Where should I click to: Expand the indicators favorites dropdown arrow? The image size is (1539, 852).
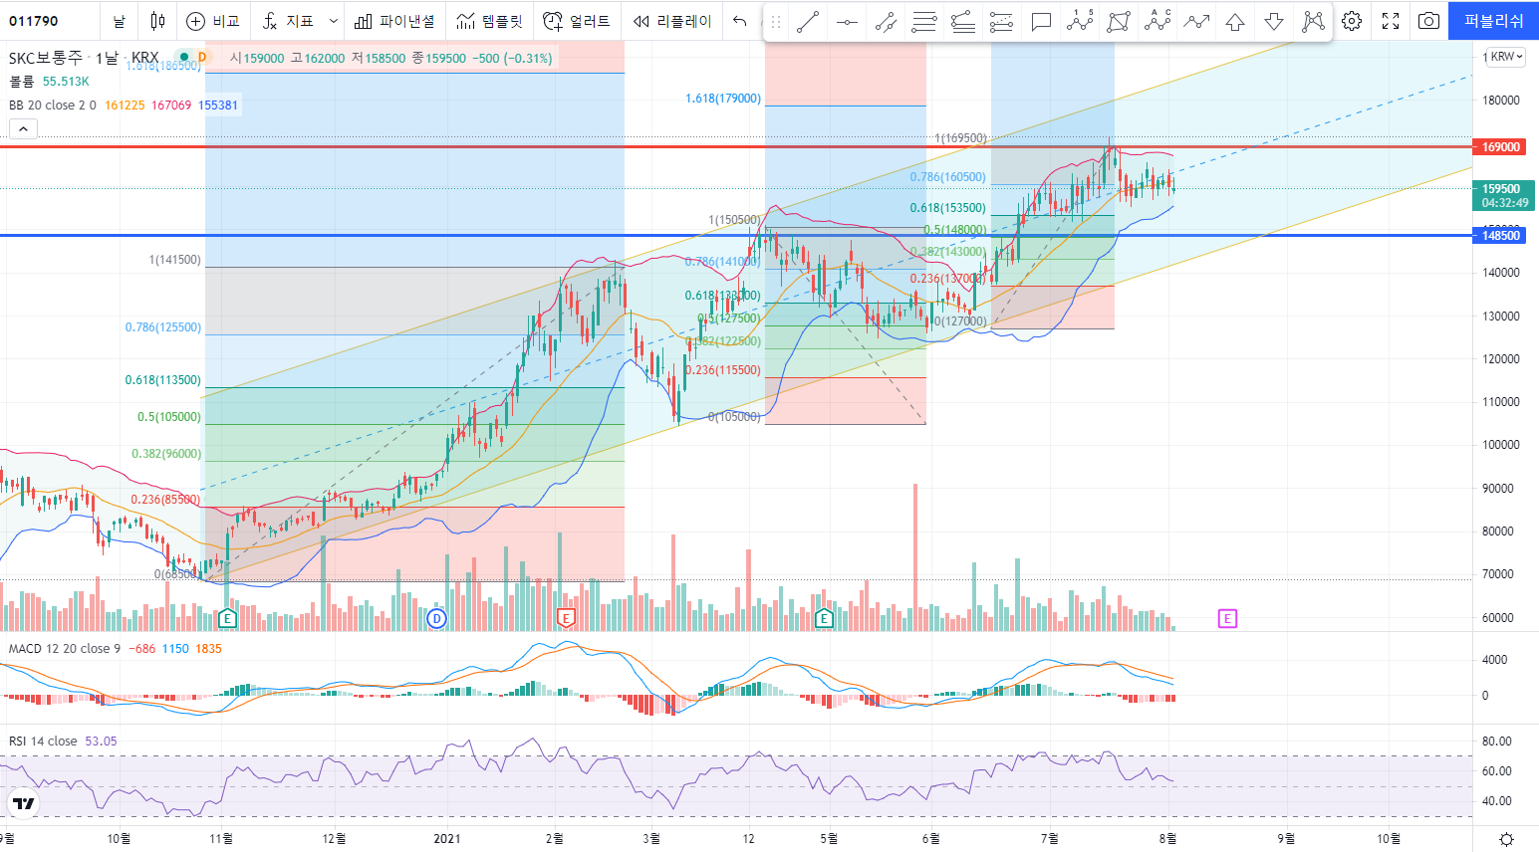pyautogui.click(x=333, y=21)
